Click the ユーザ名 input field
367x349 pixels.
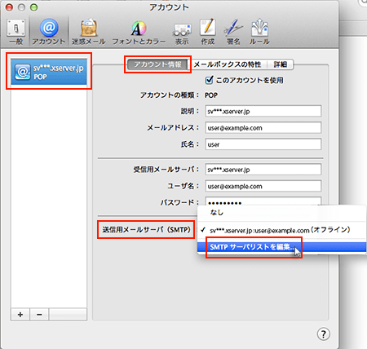point(263,186)
